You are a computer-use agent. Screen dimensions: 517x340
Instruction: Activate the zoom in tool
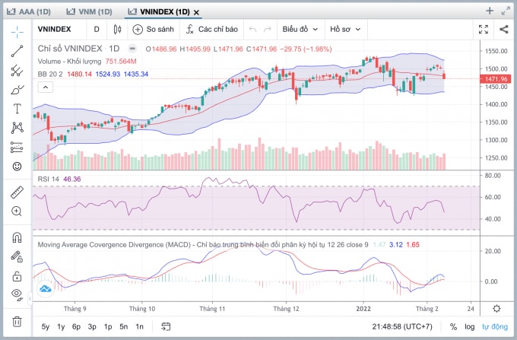(x=17, y=211)
